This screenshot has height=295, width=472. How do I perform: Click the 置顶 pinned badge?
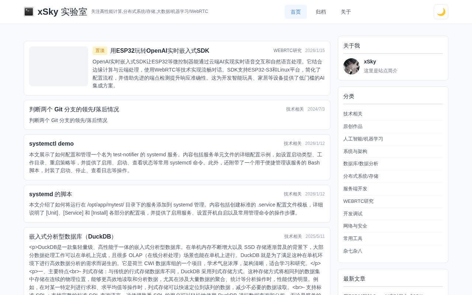(100, 51)
